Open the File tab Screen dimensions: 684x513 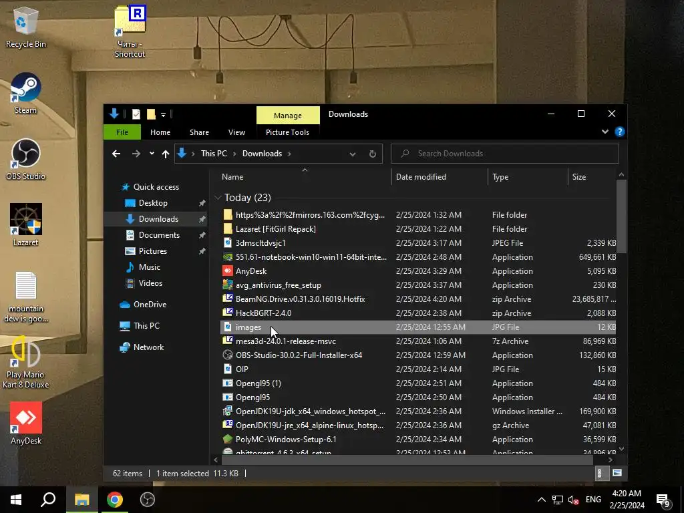pos(122,132)
